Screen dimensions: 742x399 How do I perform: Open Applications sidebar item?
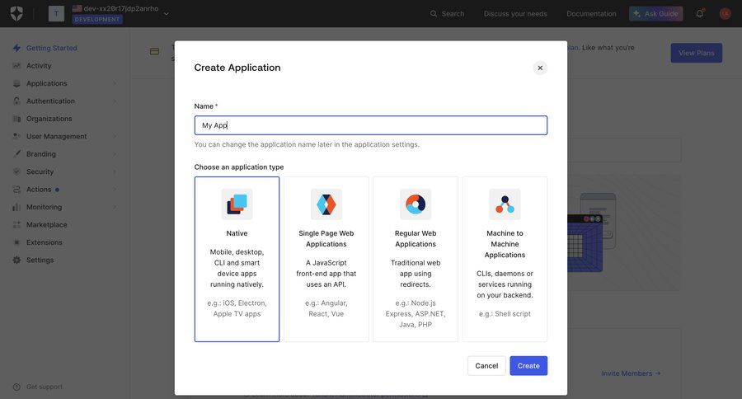tap(46, 83)
